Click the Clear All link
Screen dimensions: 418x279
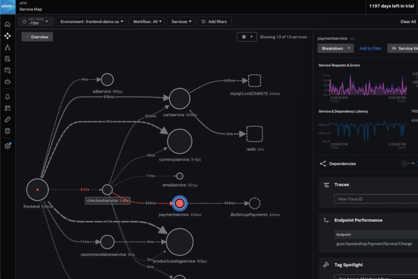pos(408,22)
